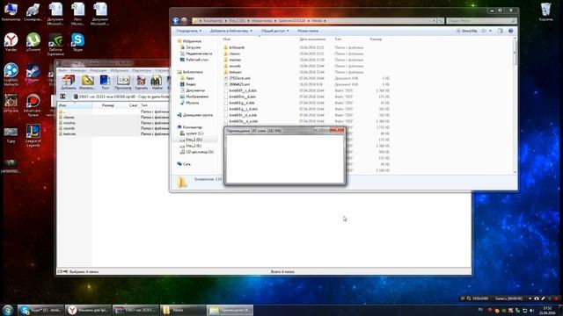Click WinRAR's Извлечь (Extract) toolbar icon
Image resolution: width=563 pixels, height=316 pixels.
tap(87, 83)
